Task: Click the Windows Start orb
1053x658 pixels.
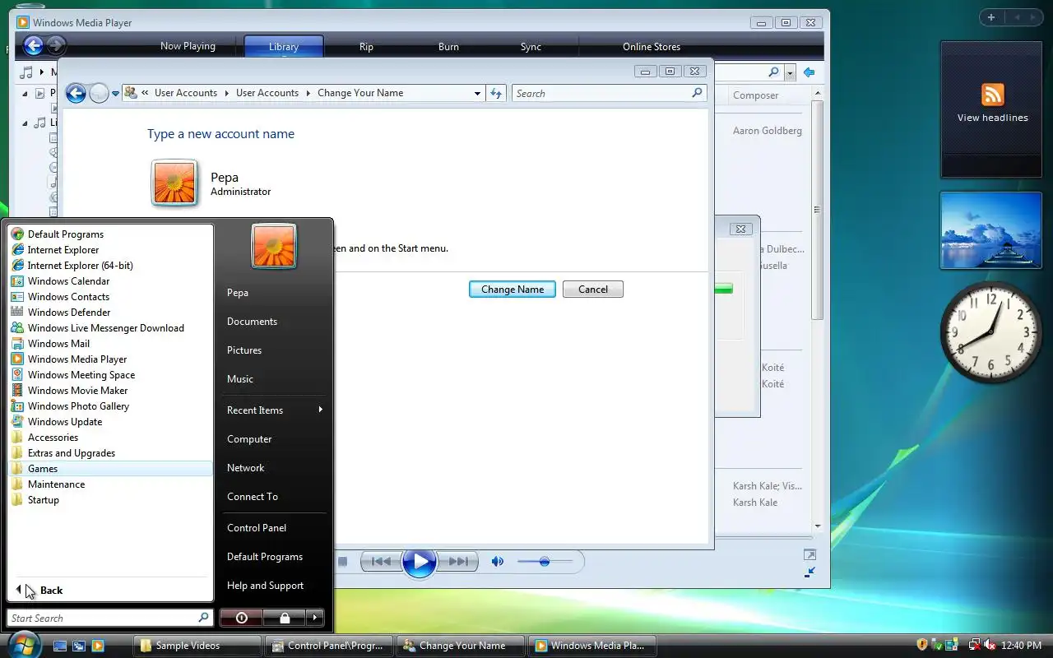Action: click(x=22, y=644)
